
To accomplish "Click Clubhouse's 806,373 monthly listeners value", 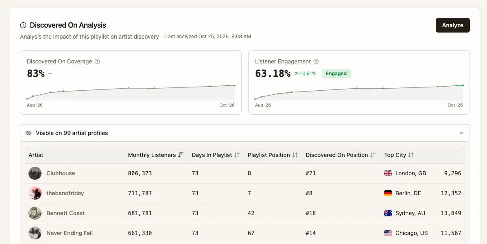I will click(140, 173).
